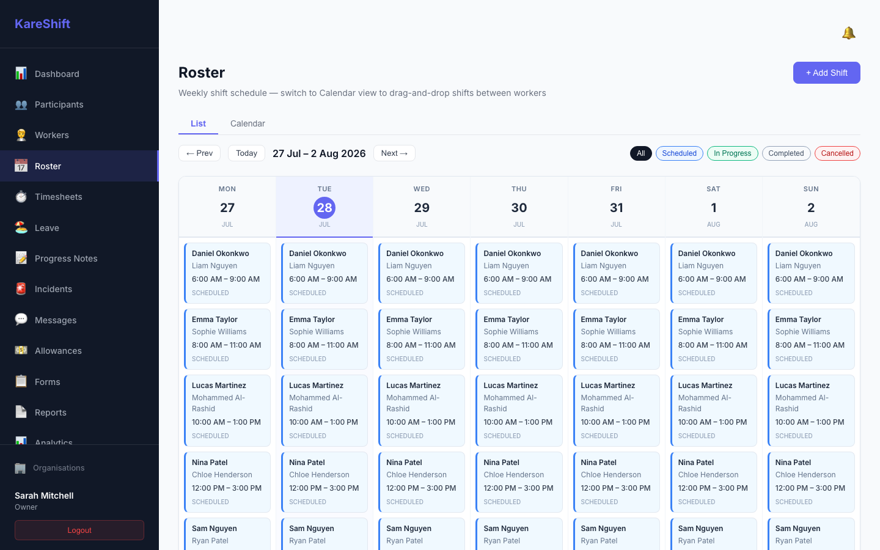Open Participants in the sidebar
The image size is (880, 550).
(x=79, y=105)
